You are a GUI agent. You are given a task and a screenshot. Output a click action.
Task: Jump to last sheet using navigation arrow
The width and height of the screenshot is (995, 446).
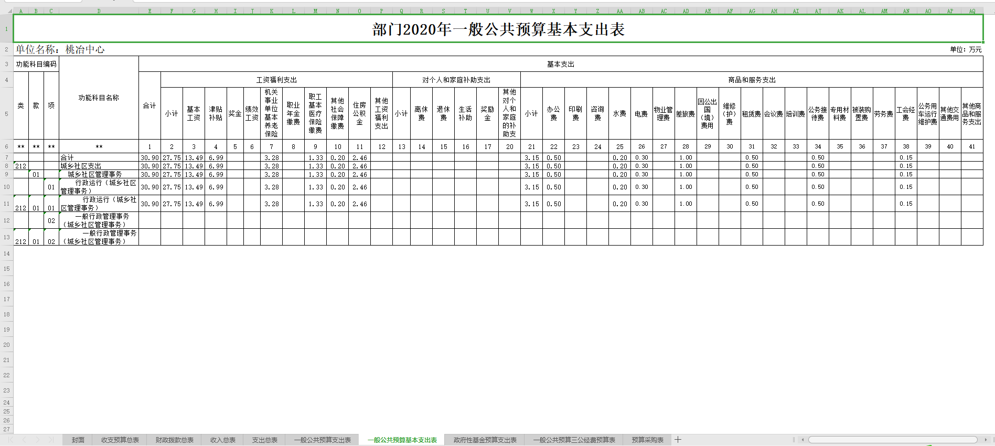(51, 440)
